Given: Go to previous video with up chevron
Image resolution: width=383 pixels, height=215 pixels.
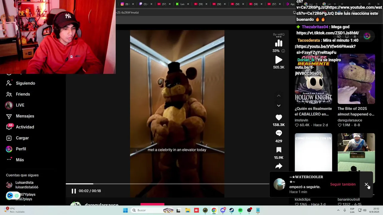Looking at the screenshot, I should (x=279, y=96).
